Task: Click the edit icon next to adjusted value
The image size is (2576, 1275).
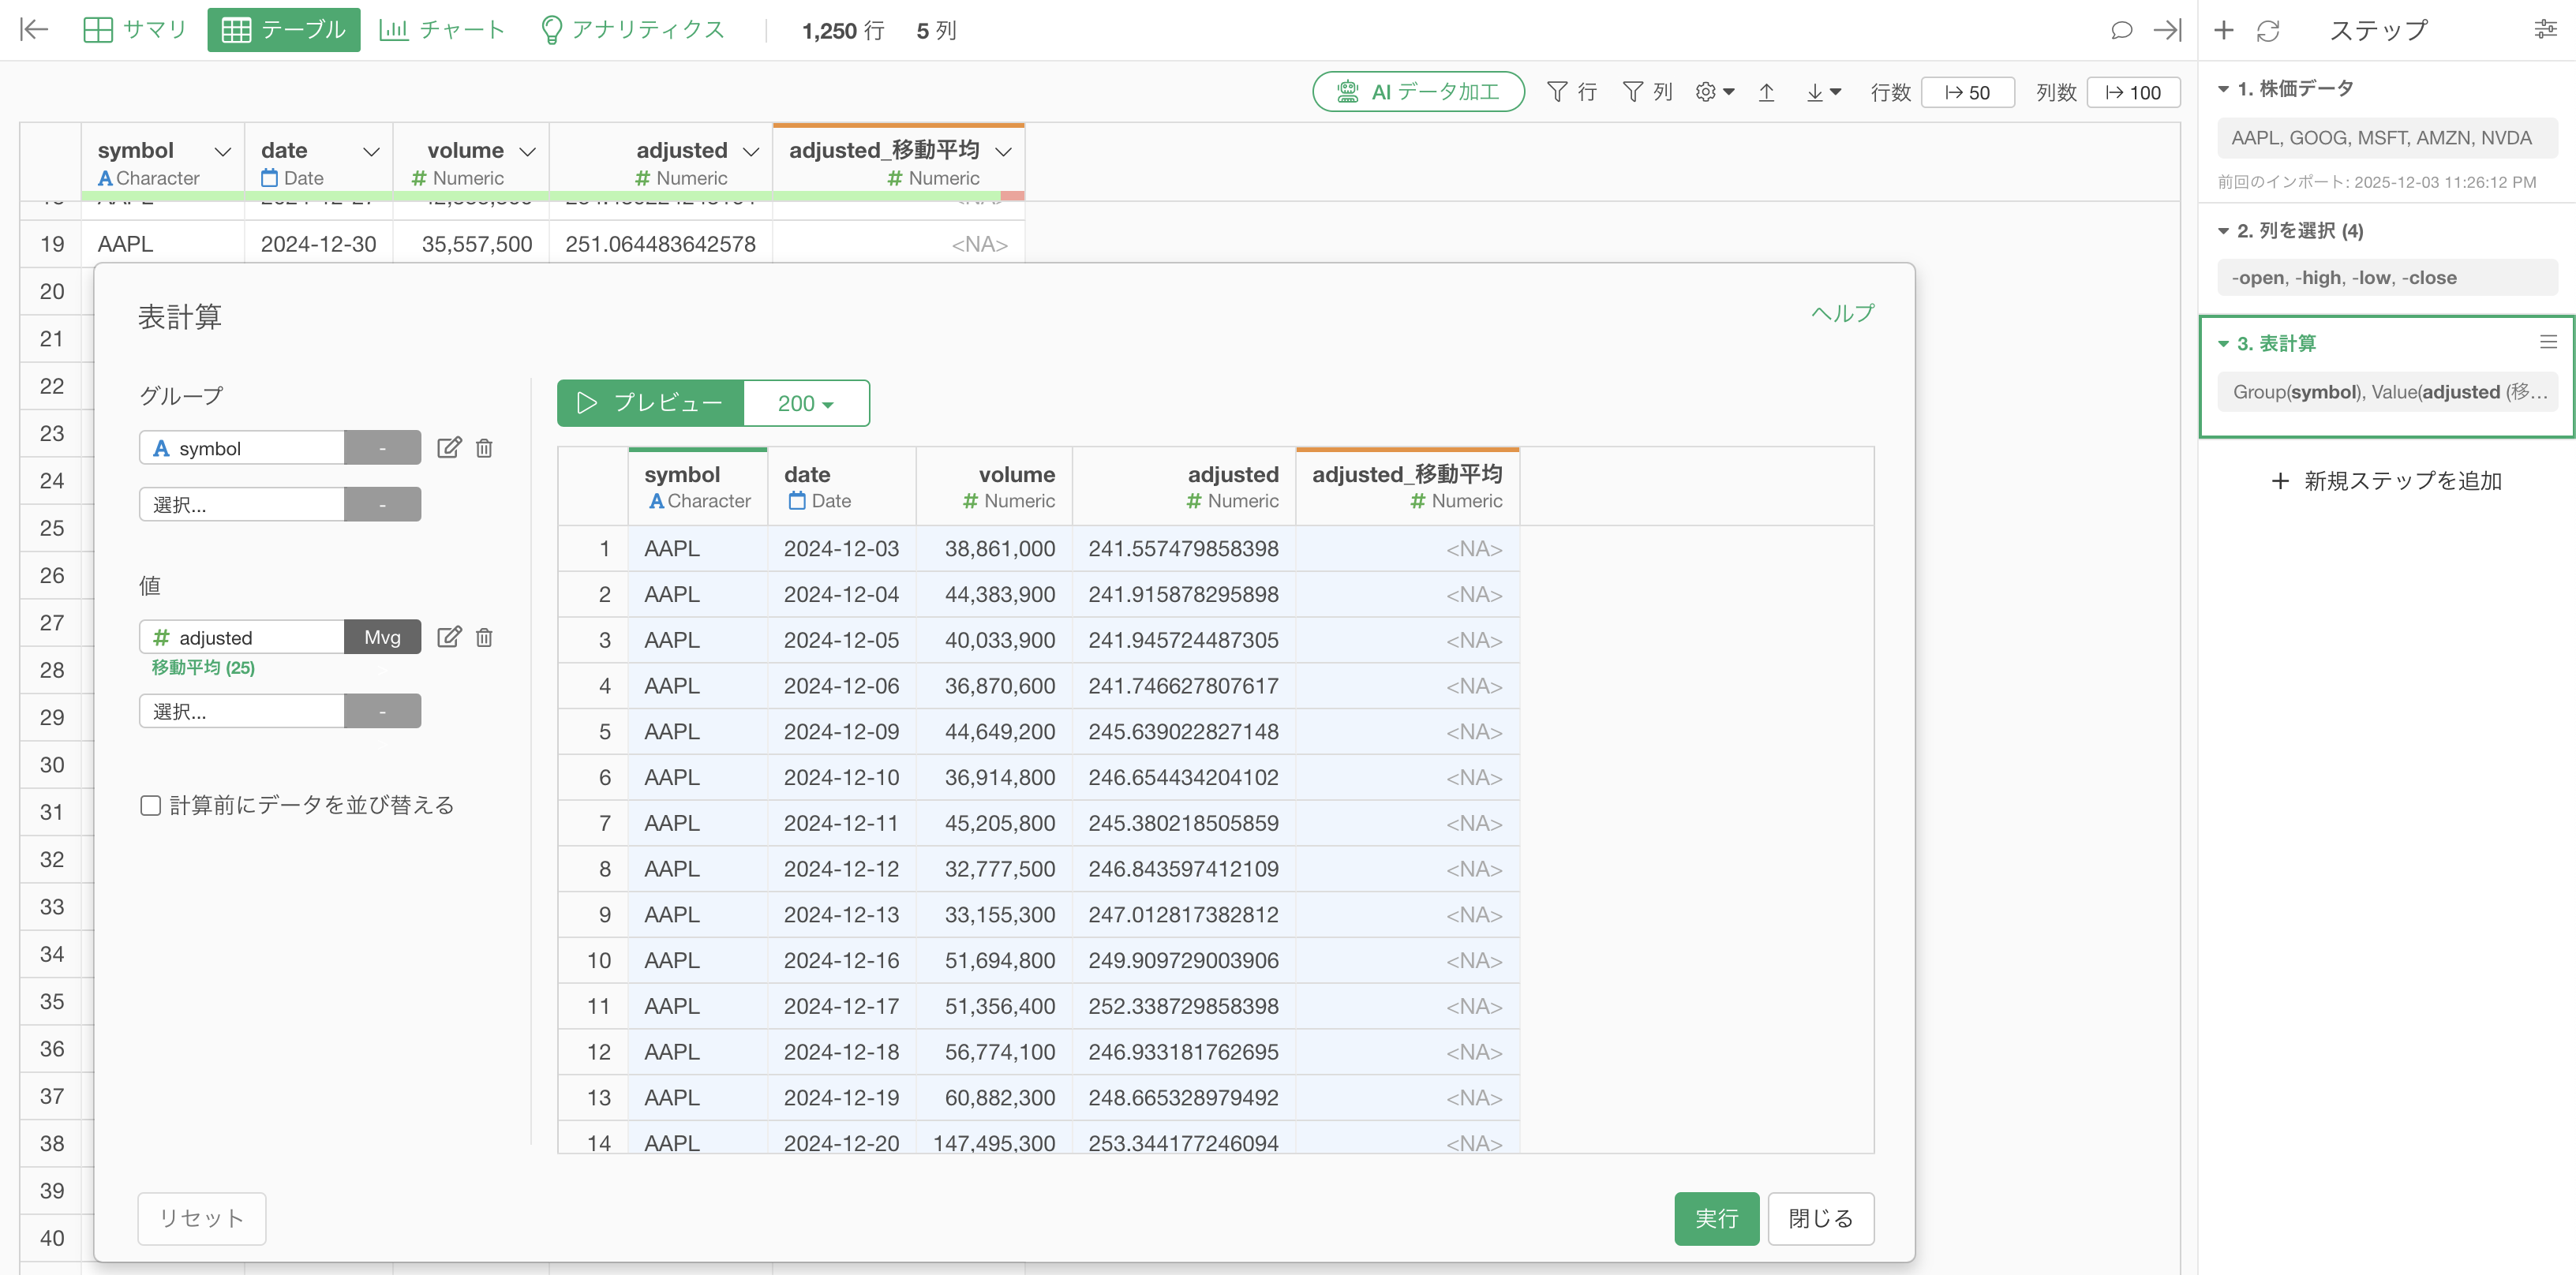Action: point(449,637)
